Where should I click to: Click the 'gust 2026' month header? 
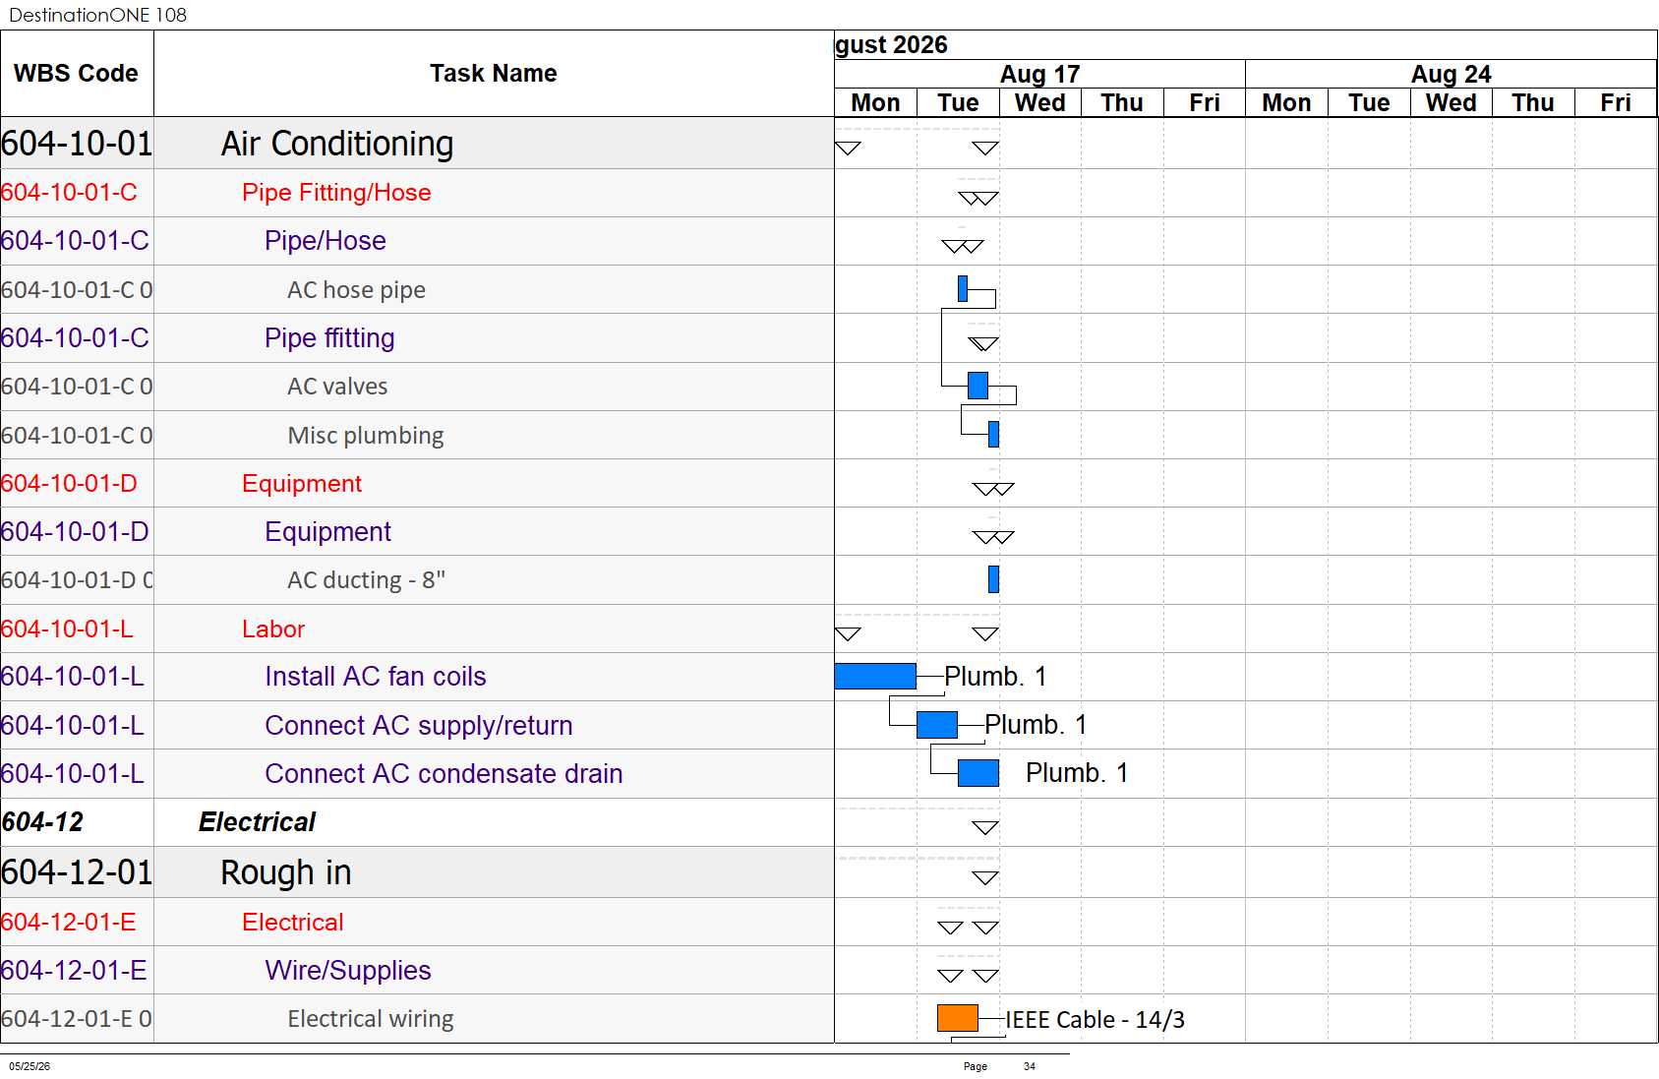891,45
